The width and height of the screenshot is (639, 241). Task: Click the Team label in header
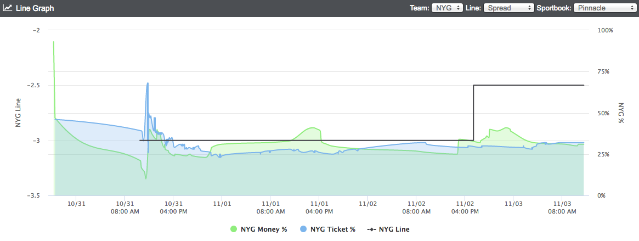pyautogui.click(x=420, y=8)
